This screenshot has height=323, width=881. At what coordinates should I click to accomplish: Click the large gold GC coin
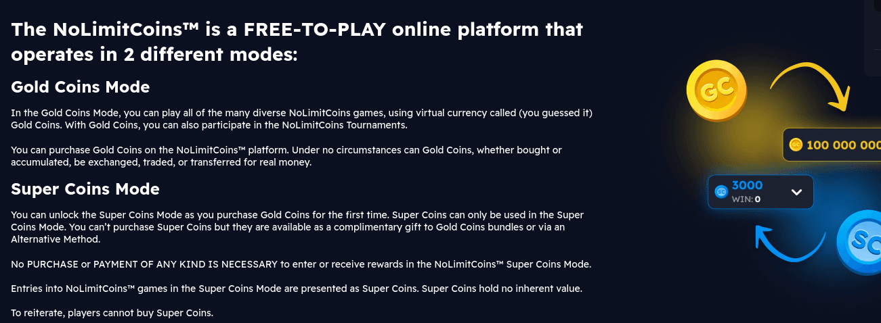coord(716,91)
